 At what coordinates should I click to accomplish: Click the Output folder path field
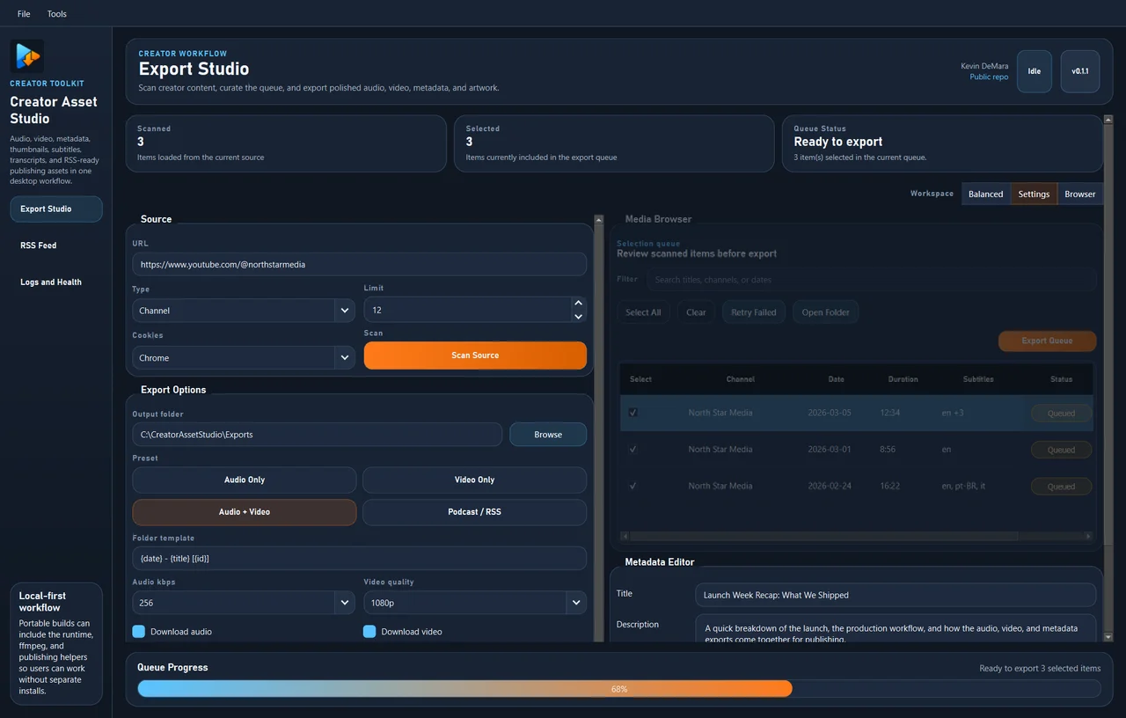pyautogui.click(x=318, y=435)
